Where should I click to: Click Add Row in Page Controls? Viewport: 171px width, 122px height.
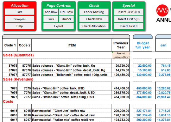tap(51, 12)
